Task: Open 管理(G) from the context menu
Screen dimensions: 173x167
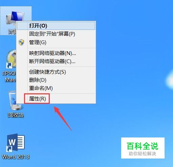Action: tap(56, 42)
